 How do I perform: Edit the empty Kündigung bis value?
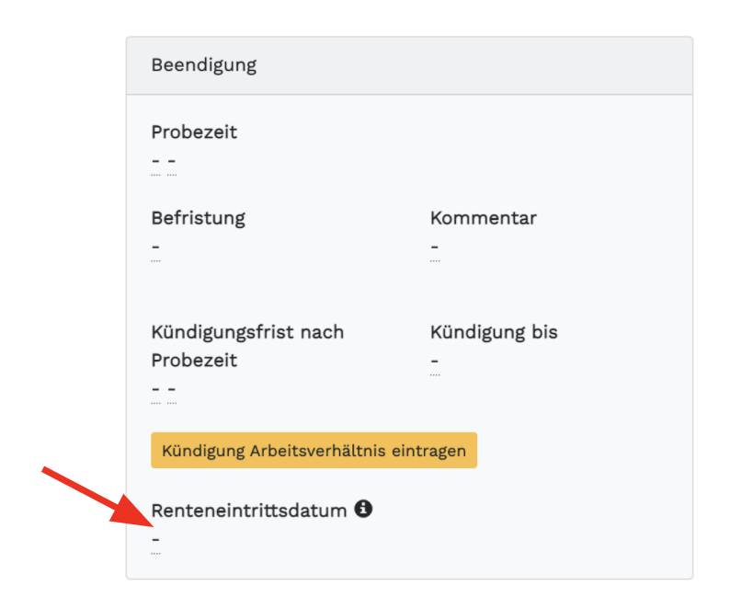435,362
